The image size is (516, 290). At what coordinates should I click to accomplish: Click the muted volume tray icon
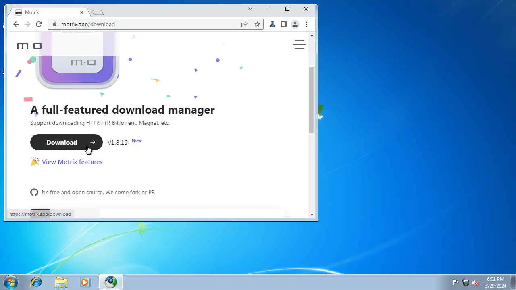pyautogui.click(x=476, y=282)
